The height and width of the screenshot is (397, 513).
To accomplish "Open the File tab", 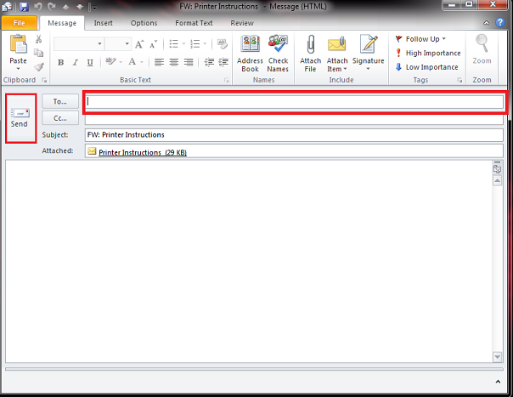I will click(x=19, y=23).
